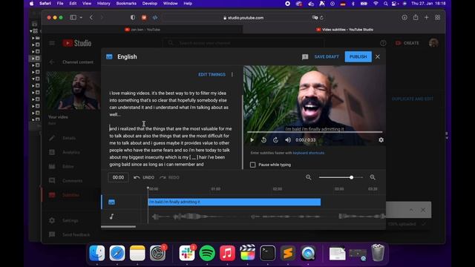Image resolution: width=475 pixels, height=267 pixels.
Task: Adjust the timeline zoom slider handle
Action: [351, 177]
